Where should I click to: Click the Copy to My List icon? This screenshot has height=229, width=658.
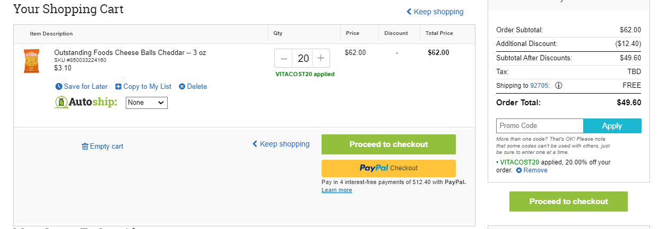[x=118, y=87]
